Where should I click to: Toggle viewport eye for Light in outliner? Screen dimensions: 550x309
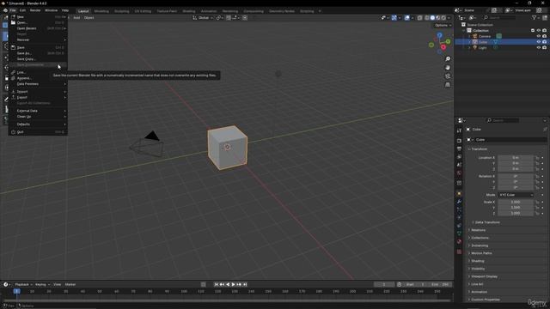[539, 48]
